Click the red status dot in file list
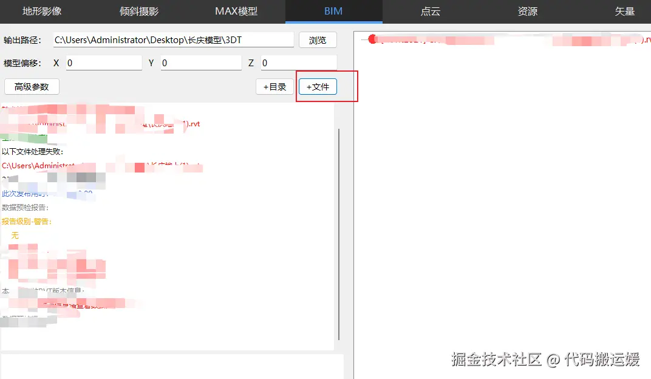The image size is (651, 379). 372,39
